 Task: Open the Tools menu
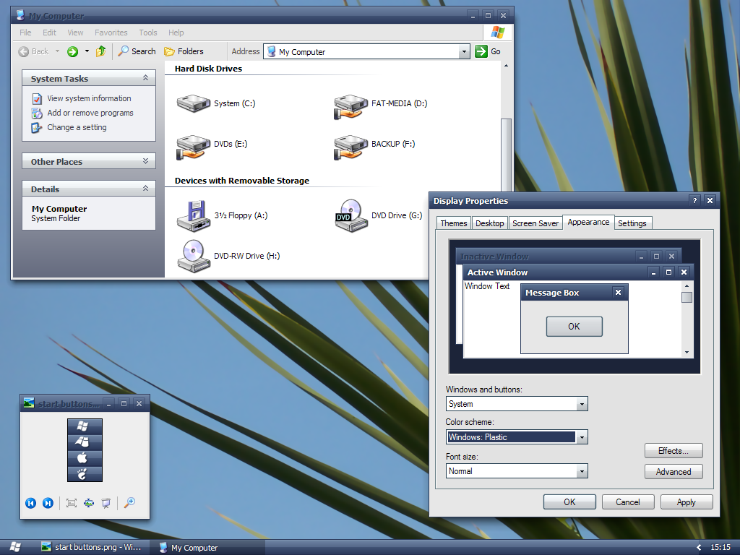pyautogui.click(x=147, y=33)
